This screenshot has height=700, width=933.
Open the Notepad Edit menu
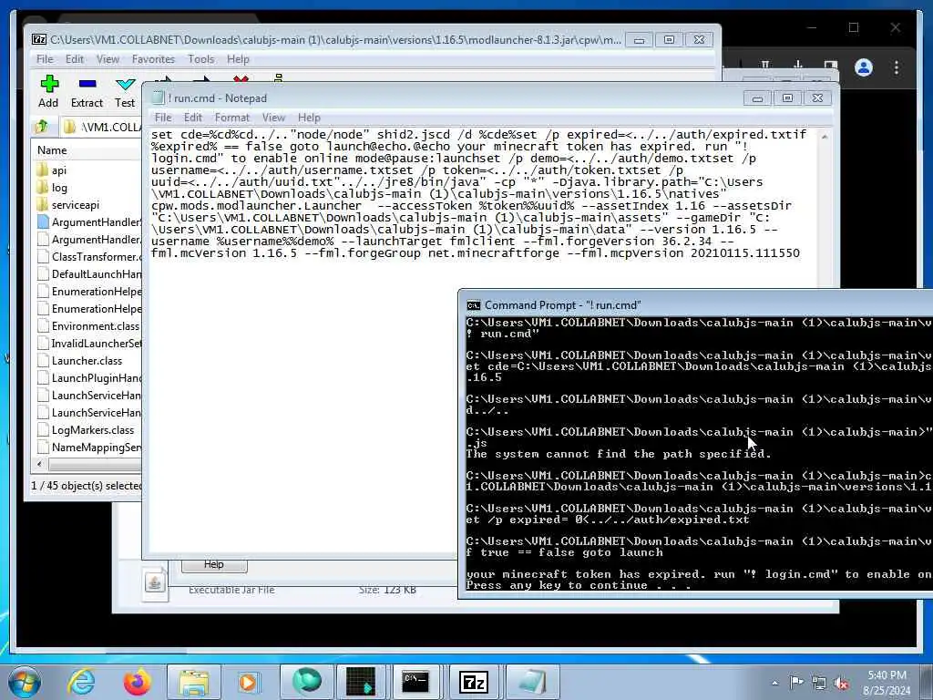(193, 118)
